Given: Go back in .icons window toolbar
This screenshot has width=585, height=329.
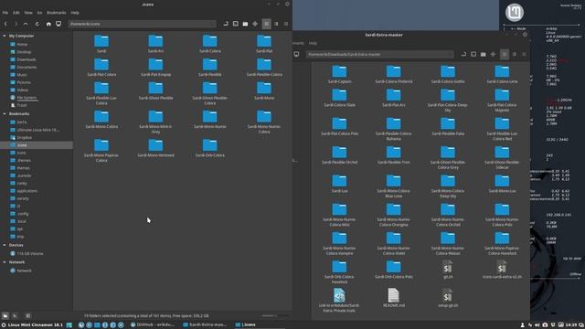Looking at the screenshot, I should (x=5, y=24).
